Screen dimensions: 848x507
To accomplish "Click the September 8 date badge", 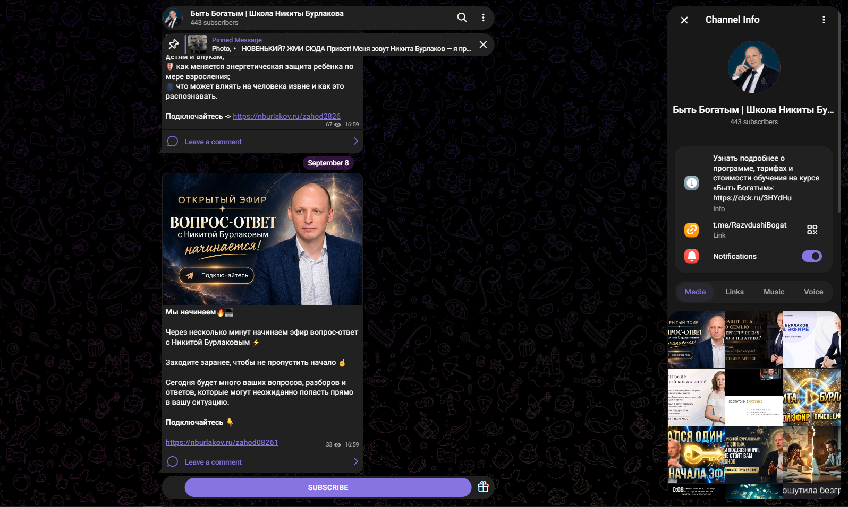I will click(328, 163).
